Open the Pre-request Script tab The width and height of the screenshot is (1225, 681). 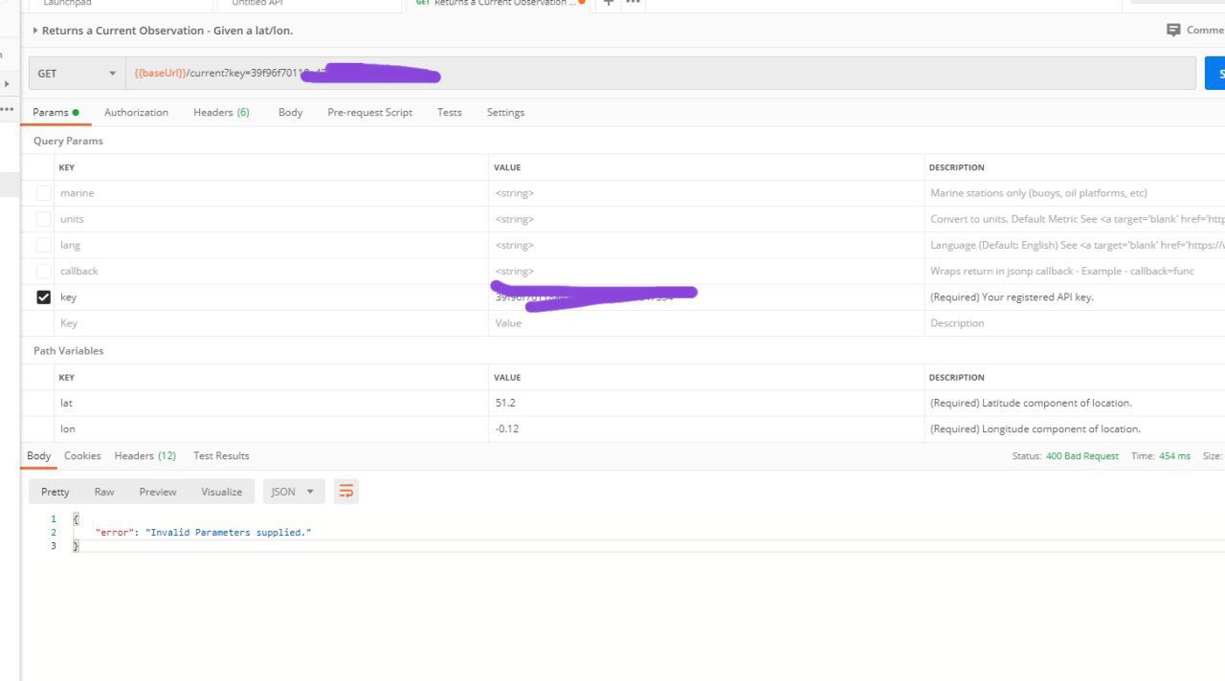369,112
